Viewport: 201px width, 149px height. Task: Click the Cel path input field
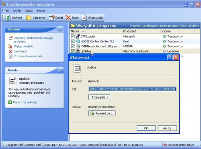[132, 89]
